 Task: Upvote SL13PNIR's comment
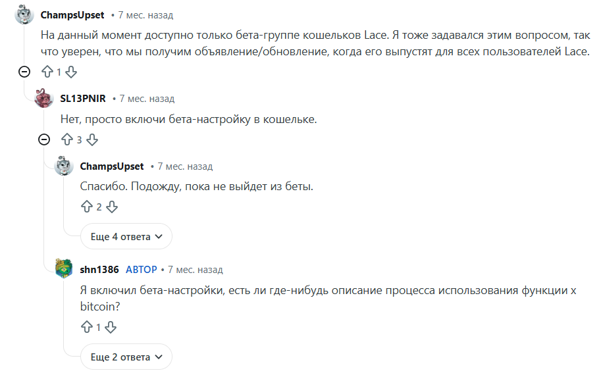67,139
